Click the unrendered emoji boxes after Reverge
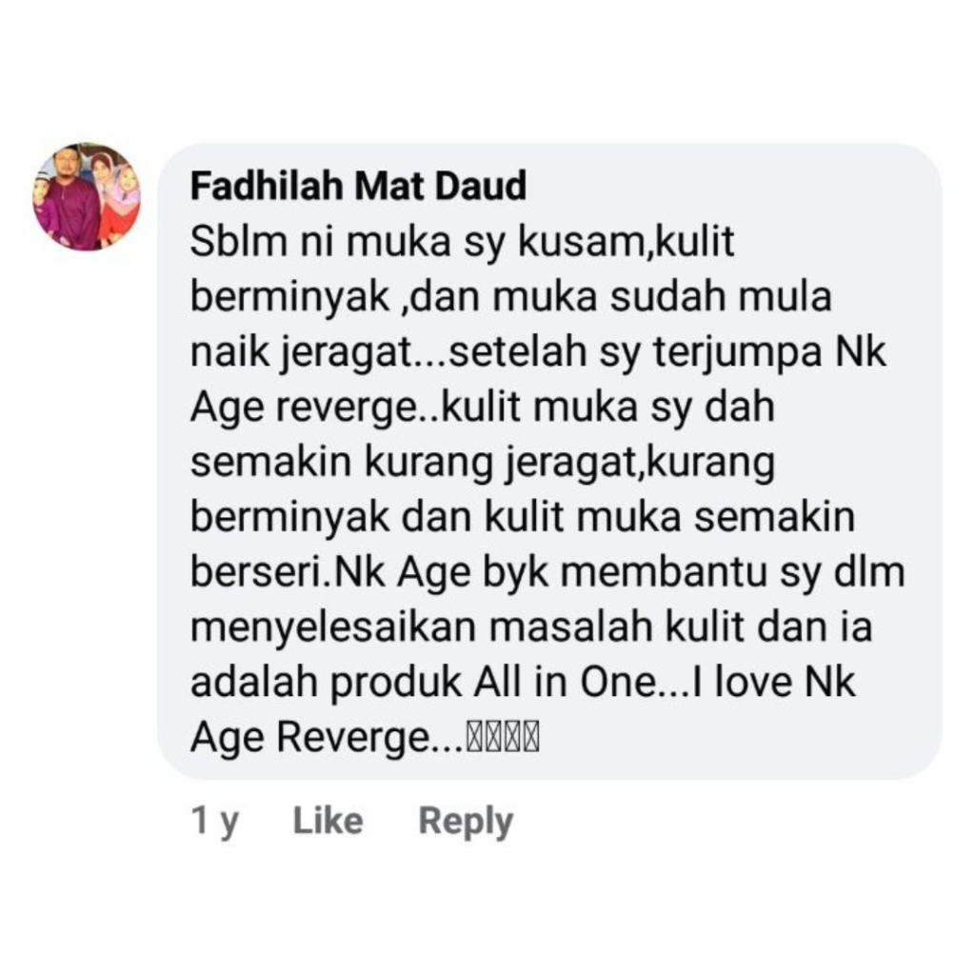Image resolution: width=975 pixels, height=975 pixels. 503,737
